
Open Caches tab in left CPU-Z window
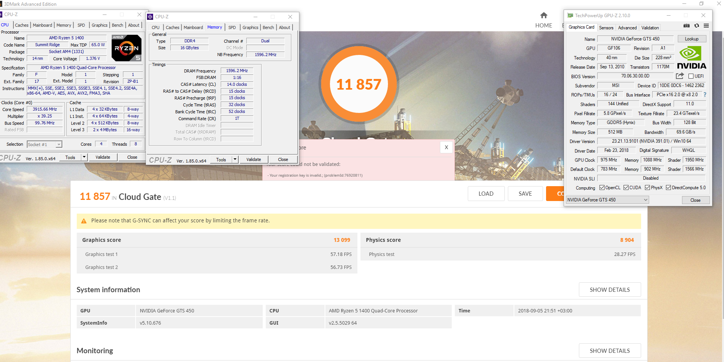point(22,25)
